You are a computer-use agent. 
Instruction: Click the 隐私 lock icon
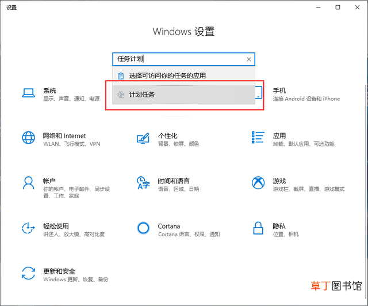[258, 228]
